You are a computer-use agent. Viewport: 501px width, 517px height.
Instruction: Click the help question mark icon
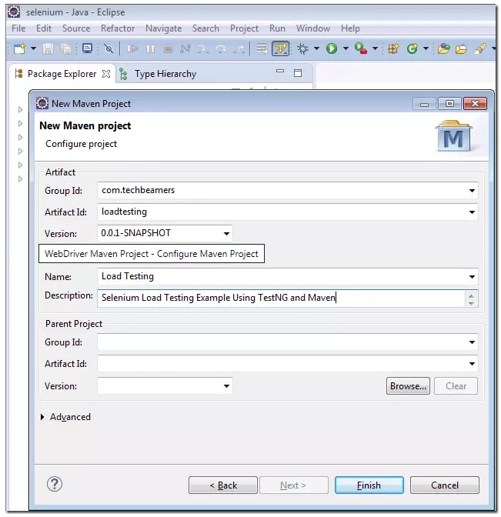[x=54, y=484]
